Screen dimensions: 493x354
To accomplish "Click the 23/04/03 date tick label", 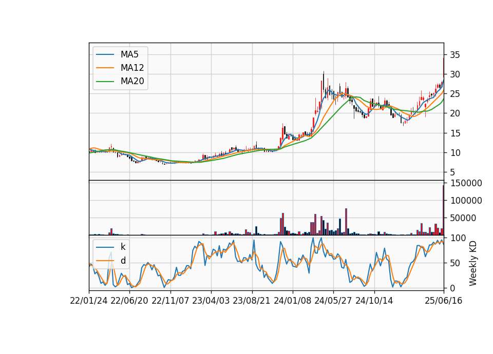I will pyautogui.click(x=211, y=301).
